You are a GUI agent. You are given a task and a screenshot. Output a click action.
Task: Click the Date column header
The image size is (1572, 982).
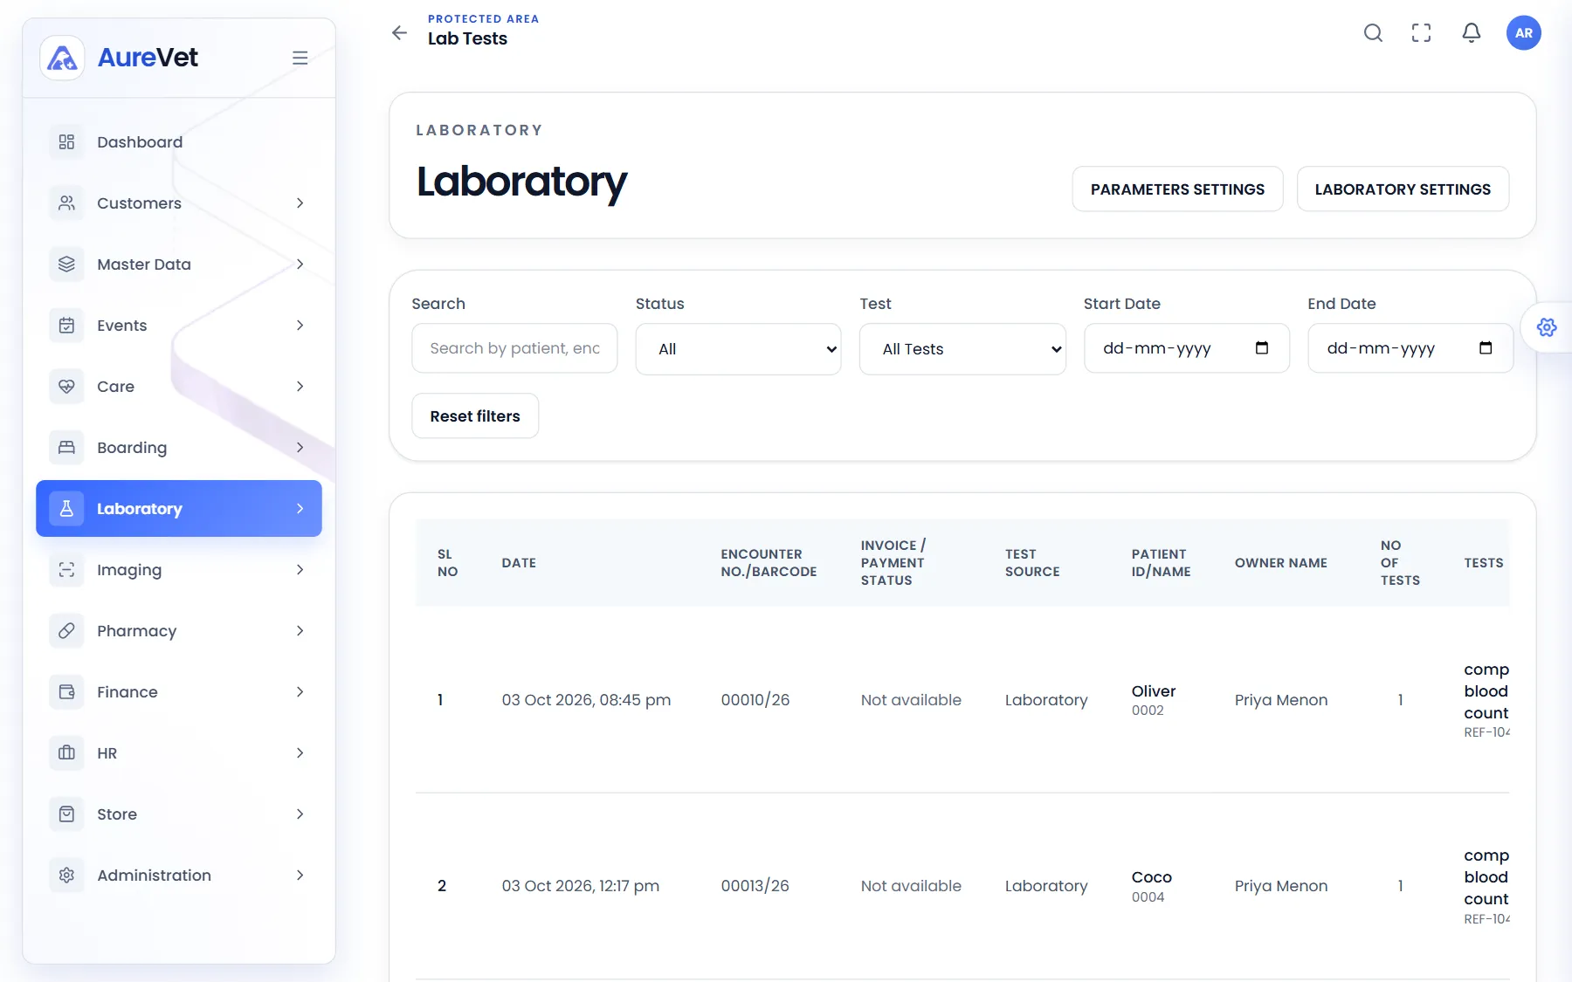click(x=519, y=563)
